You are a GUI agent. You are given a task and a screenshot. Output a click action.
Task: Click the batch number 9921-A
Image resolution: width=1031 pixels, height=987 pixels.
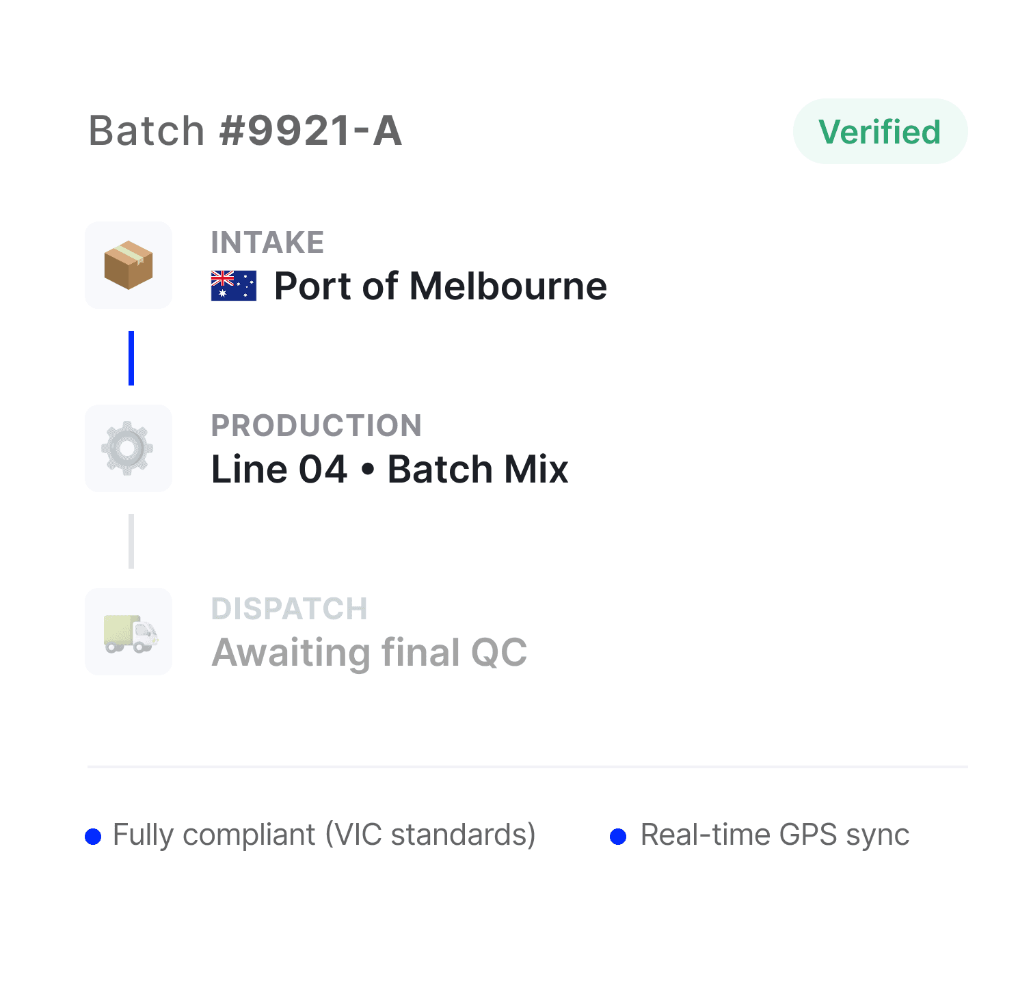coord(310,131)
